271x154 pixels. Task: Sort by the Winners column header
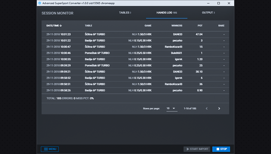coord(177,26)
